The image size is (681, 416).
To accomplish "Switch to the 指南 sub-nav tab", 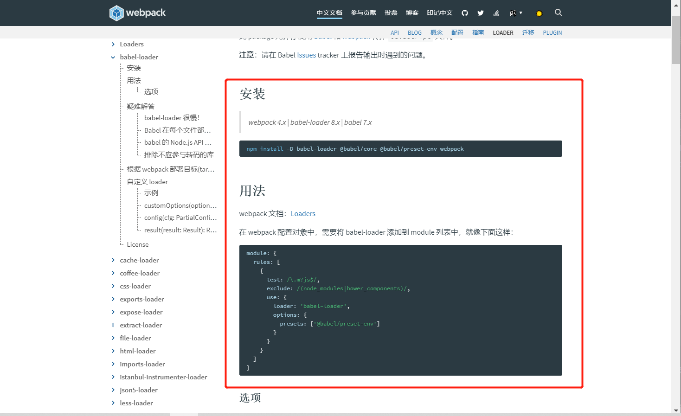I will pos(478,32).
